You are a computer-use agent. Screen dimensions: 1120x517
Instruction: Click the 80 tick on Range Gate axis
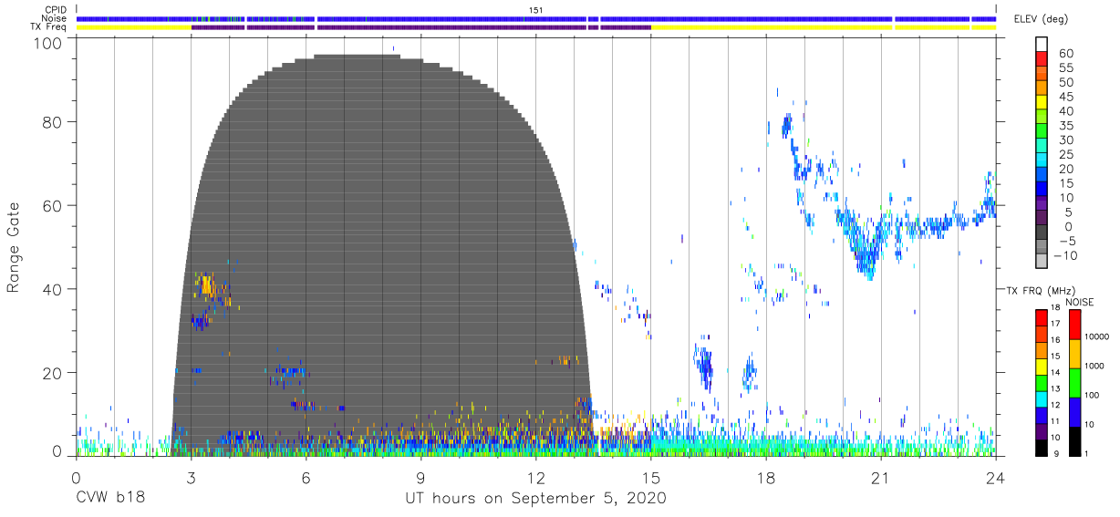(x=53, y=122)
